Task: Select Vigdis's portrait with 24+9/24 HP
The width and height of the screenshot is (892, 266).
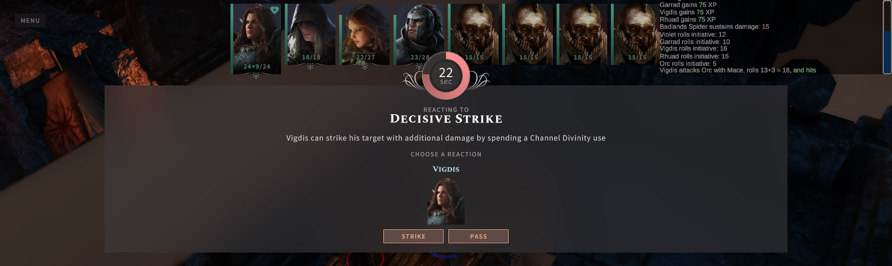Action: pos(256,39)
